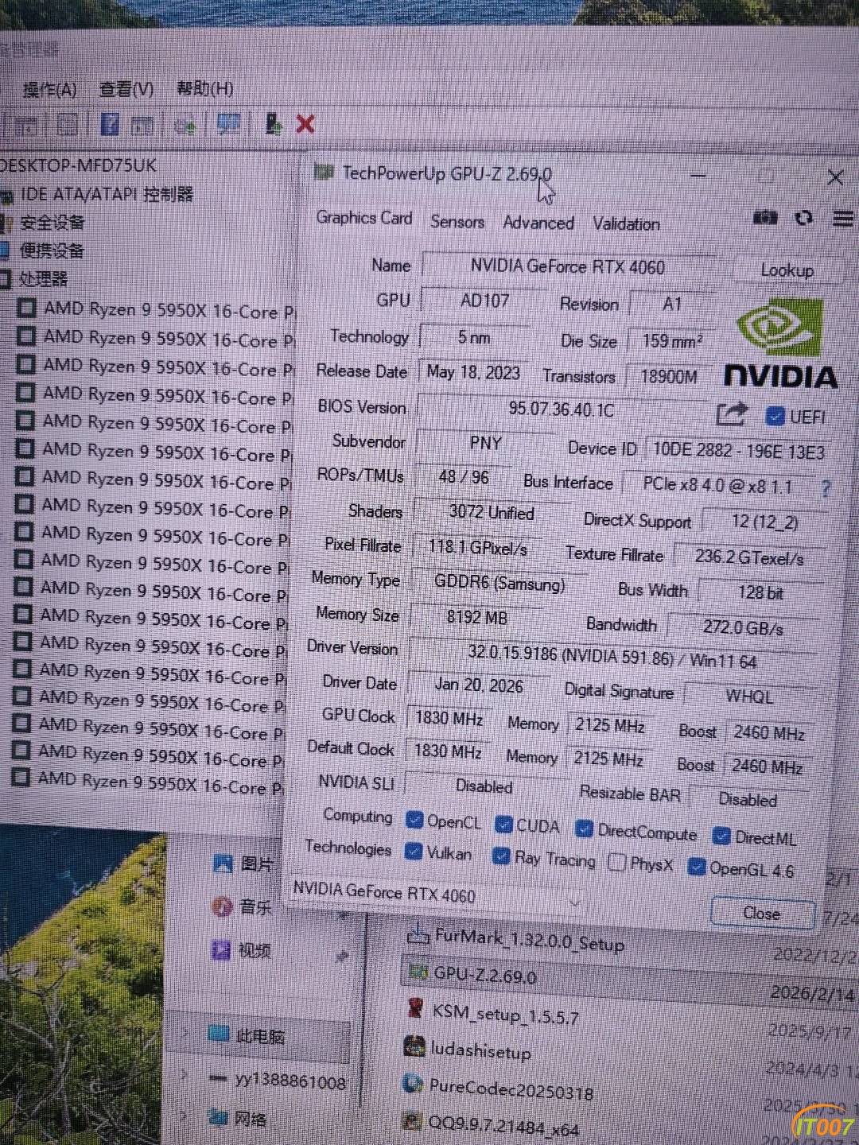Viewport: 859px width, 1145px height.
Task: Open the GPU-Z hamburger menu
Action: 843,218
